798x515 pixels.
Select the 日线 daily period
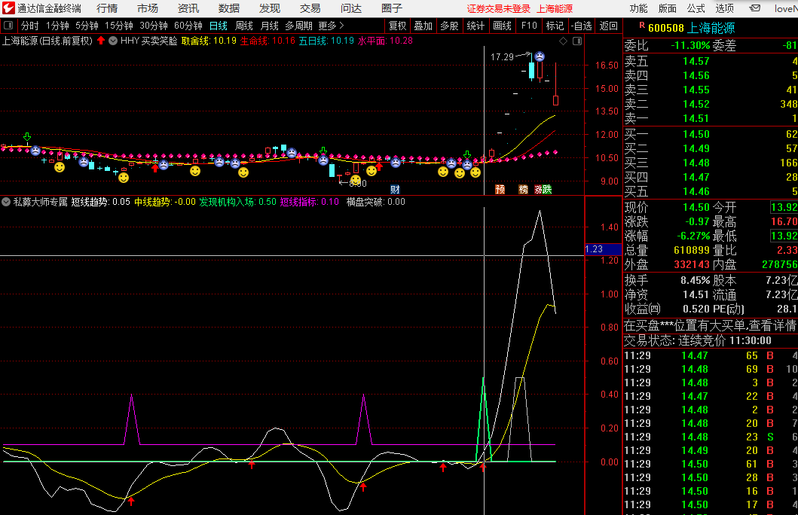219,26
